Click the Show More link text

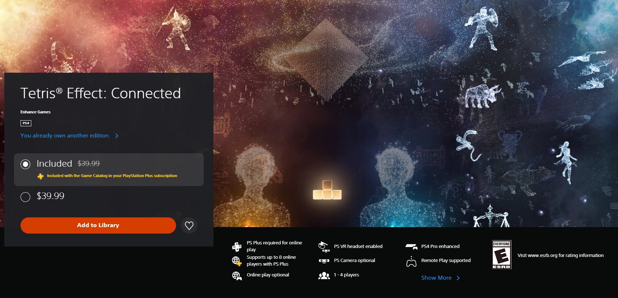(x=436, y=278)
